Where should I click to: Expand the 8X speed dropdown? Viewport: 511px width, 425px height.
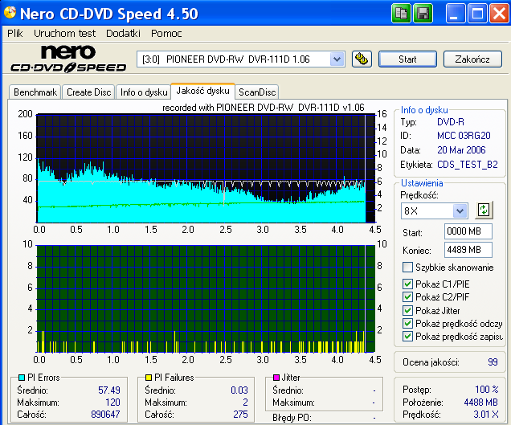(x=460, y=210)
